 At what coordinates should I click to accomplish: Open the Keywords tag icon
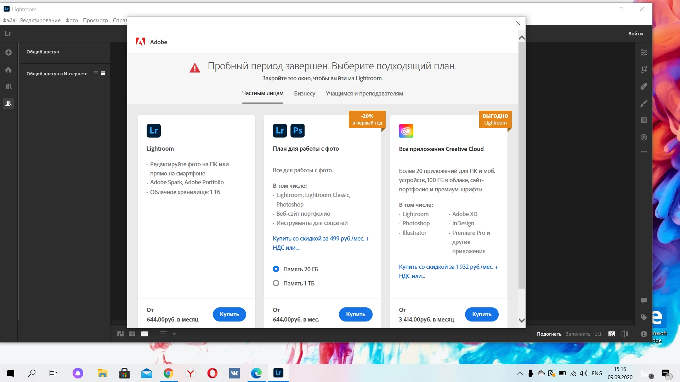644,317
